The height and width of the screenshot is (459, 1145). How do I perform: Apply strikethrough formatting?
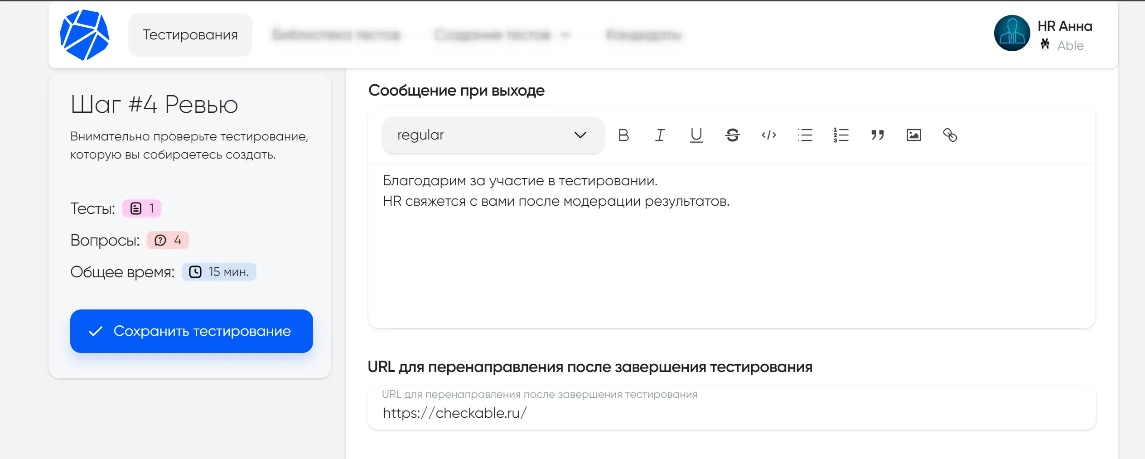733,135
